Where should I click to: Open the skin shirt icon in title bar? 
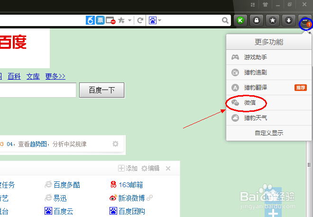[x=265, y=4]
